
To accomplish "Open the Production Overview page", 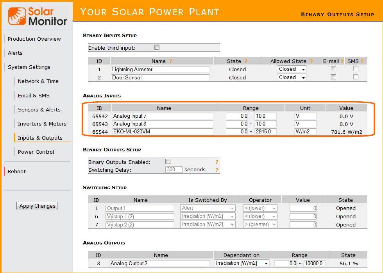I will (x=34, y=39).
